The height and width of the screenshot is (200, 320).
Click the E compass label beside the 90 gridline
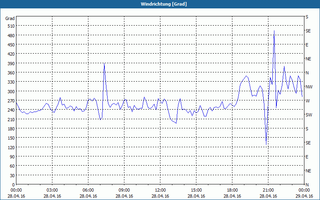pyautogui.click(x=307, y=157)
